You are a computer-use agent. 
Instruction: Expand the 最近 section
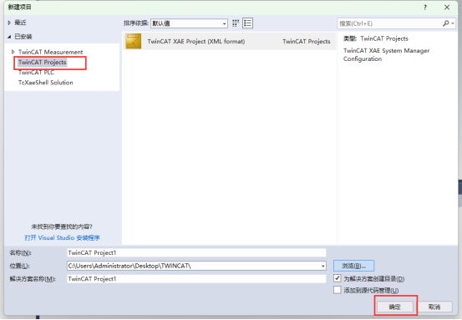[x=9, y=23]
